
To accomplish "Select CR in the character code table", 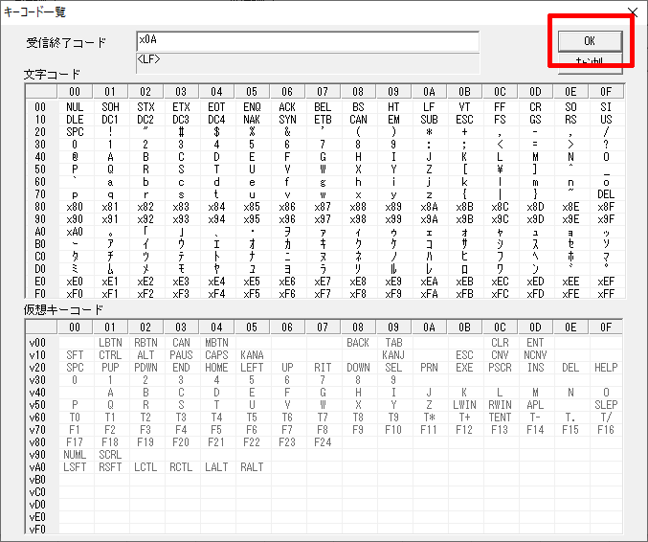I will click(x=535, y=106).
